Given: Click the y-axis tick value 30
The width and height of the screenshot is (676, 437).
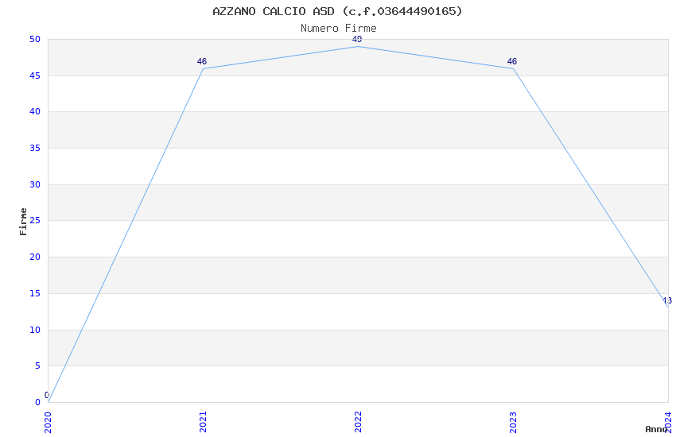Looking at the screenshot, I should point(35,184).
